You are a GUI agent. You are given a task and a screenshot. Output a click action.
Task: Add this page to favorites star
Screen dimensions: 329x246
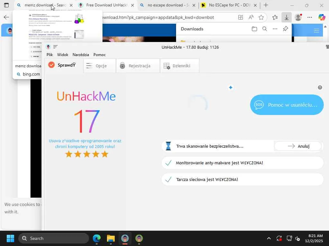pyautogui.click(x=261, y=17)
